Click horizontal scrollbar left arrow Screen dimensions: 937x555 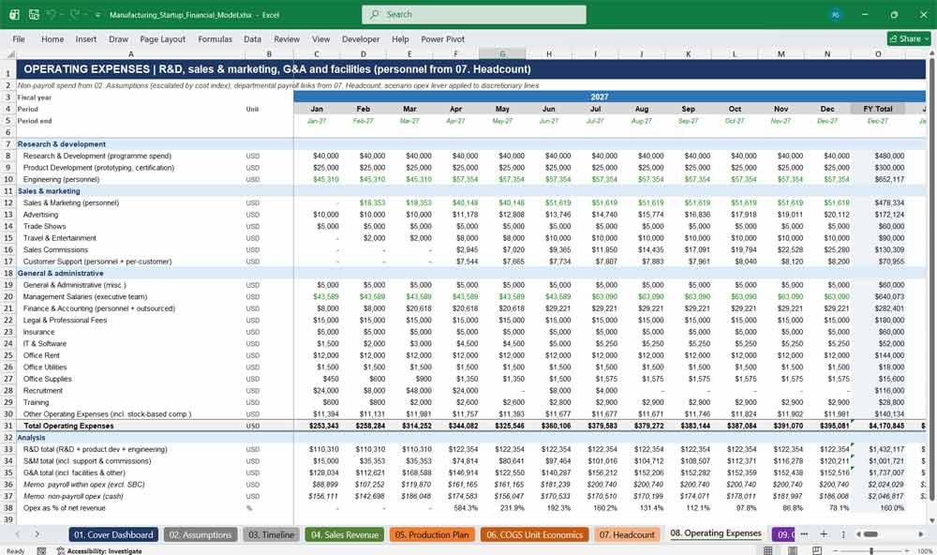tap(858, 534)
